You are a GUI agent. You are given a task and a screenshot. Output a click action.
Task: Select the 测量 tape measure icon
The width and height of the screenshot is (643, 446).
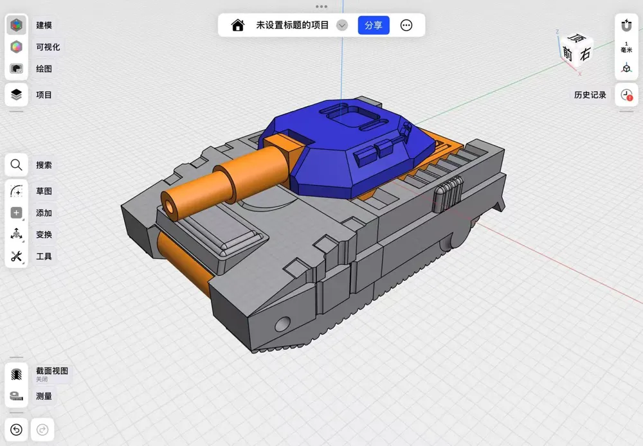click(17, 396)
